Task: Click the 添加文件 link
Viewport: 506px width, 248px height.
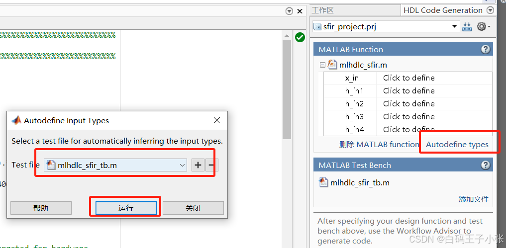Action: [x=473, y=199]
